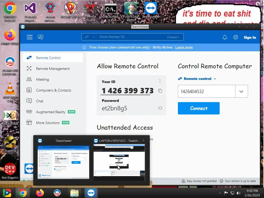Open the file explorer taskbar icon

tap(74, 193)
